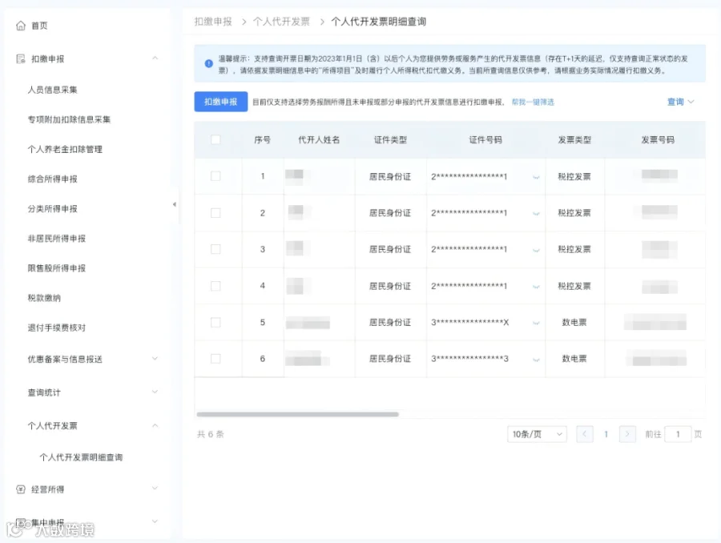This screenshot has width=721, height=543.
Task: Check the checkbox for row 5
Action: tap(215, 322)
